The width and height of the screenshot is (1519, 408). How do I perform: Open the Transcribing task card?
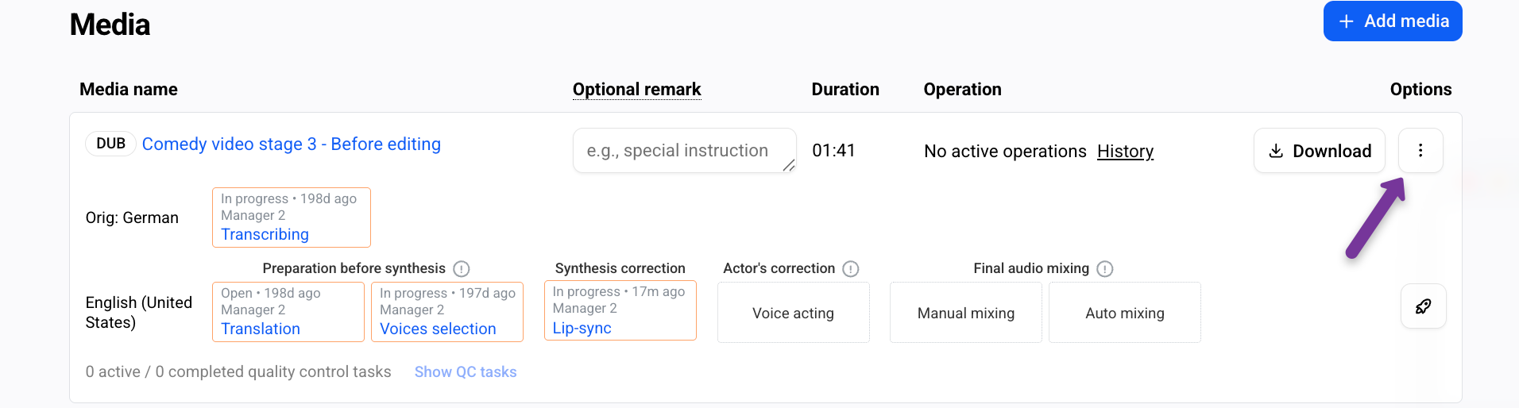click(292, 217)
